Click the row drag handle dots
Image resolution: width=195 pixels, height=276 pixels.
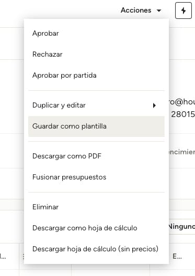[x=24, y=257]
